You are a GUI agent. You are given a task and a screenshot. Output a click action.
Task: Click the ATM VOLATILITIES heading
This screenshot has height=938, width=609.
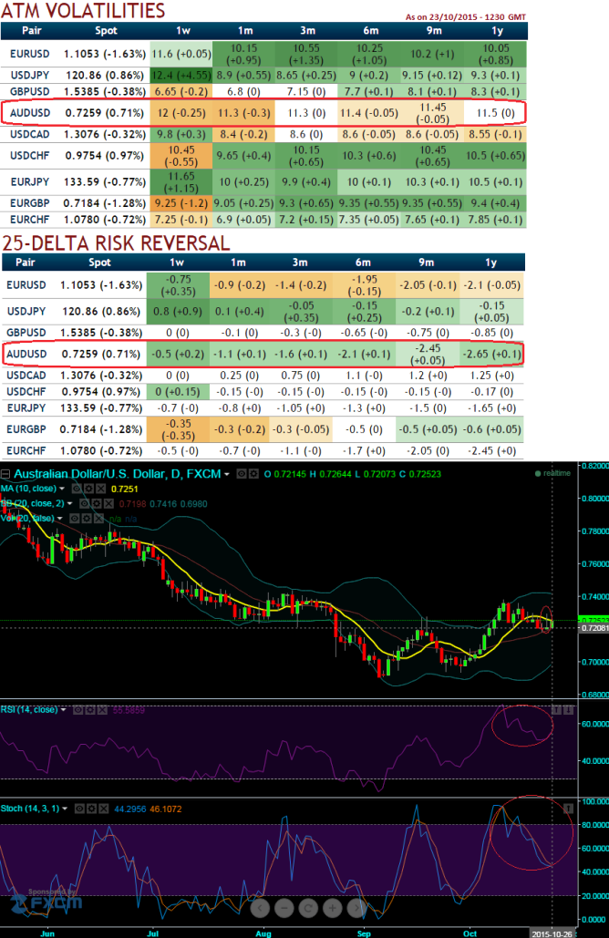[x=84, y=10]
